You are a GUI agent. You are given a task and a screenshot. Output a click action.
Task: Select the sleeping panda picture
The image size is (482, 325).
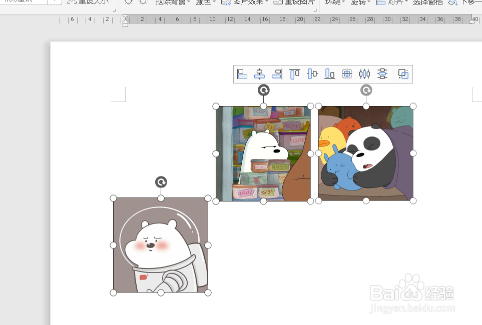click(x=366, y=153)
